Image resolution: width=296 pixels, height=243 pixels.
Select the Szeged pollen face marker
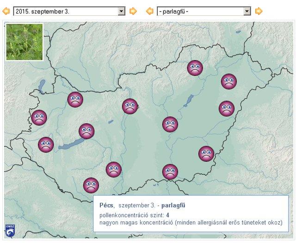pyautogui.click(x=170, y=172)
